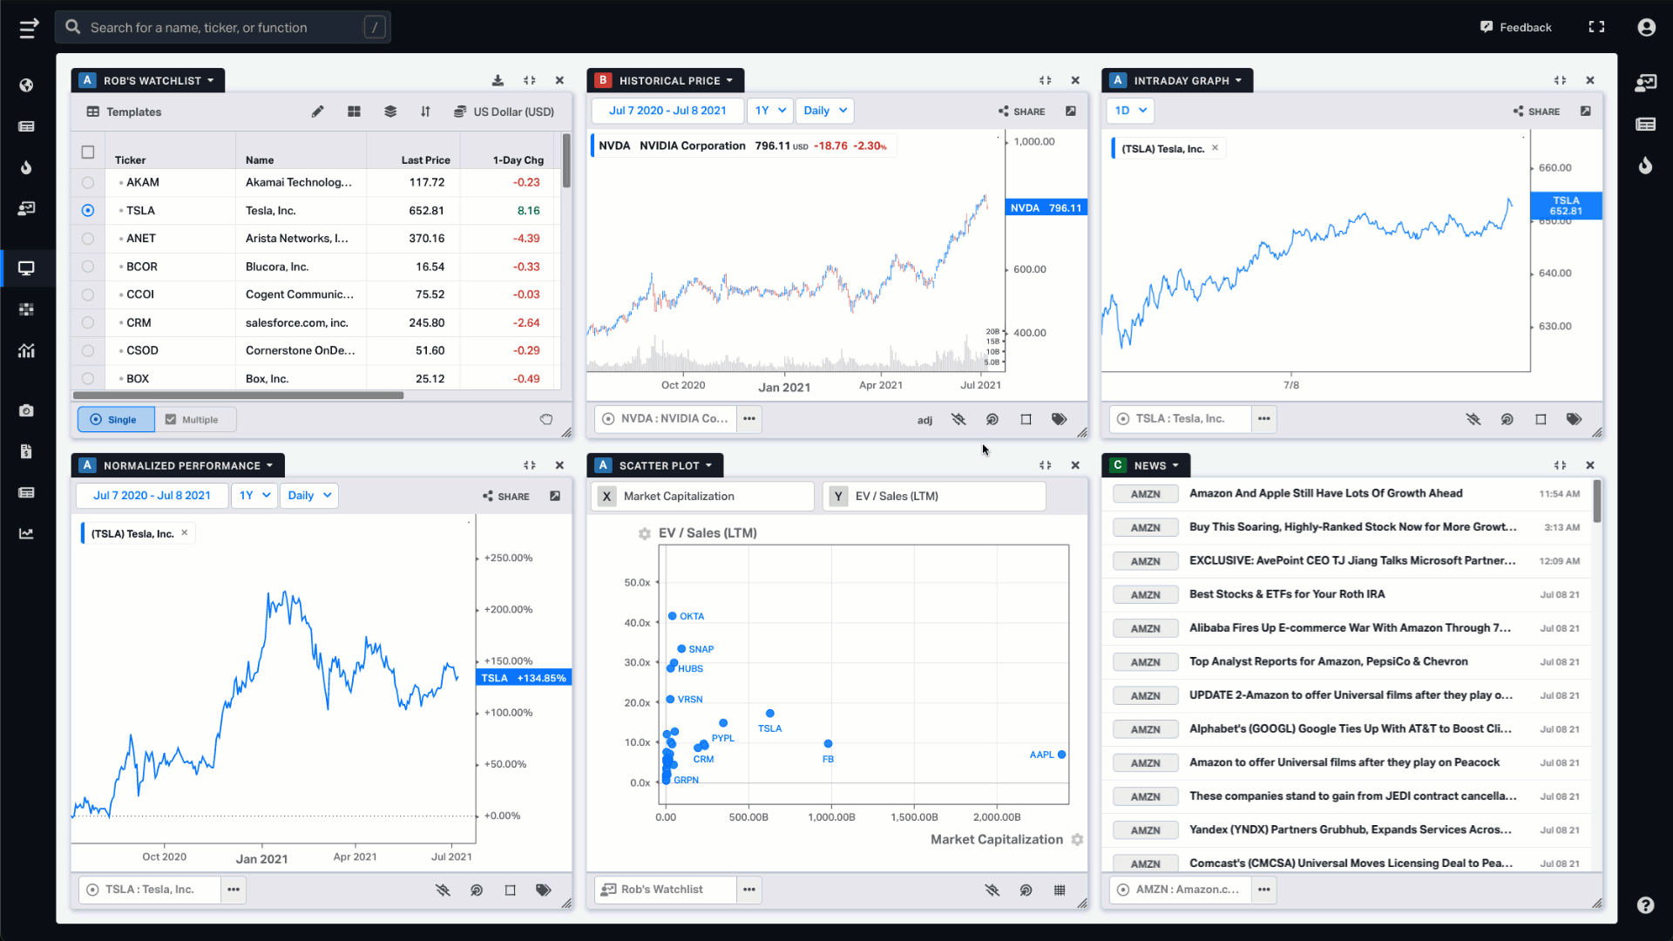Screen dimensions: 1673x941
Task: Click the tag icon on NVDA chart toolbar
Action: coord(1060,418)
